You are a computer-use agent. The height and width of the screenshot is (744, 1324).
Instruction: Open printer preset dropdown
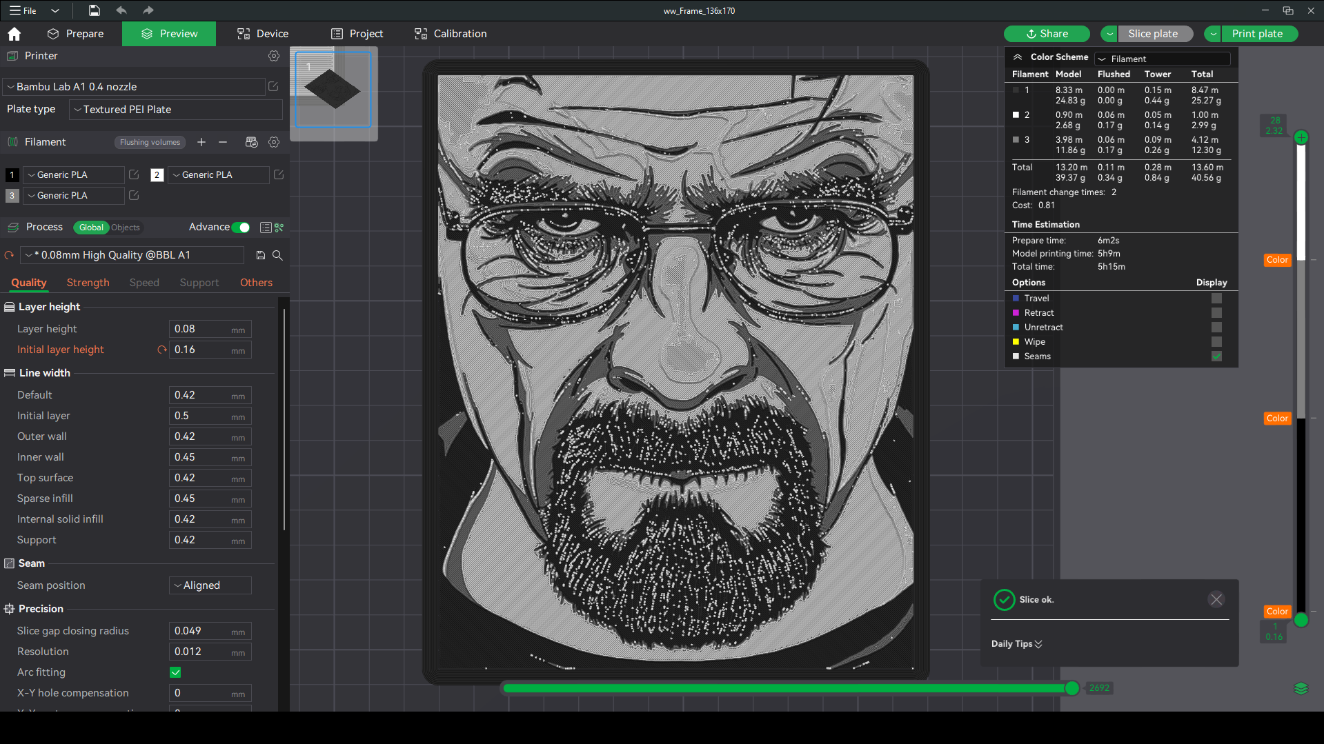[134, 87]
